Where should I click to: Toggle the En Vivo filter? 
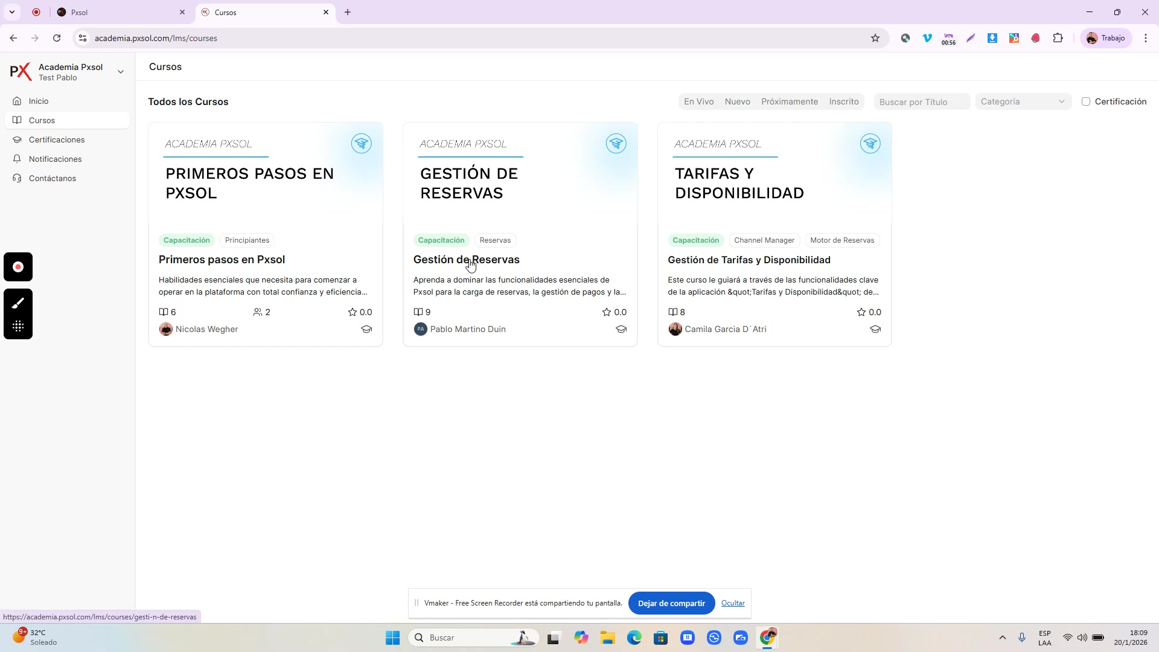698,101
